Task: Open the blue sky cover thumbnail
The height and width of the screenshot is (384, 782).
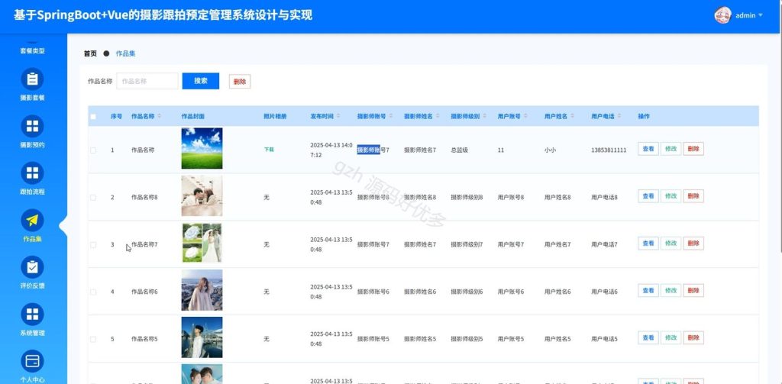Action: 202,149
